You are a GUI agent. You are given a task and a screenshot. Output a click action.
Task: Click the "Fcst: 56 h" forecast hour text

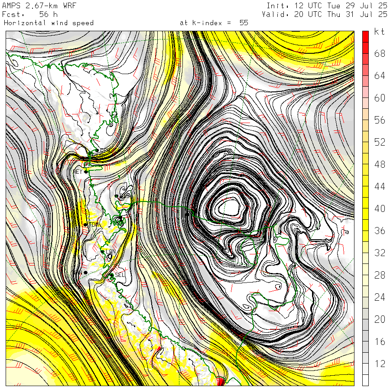click(x=30, y=14)
